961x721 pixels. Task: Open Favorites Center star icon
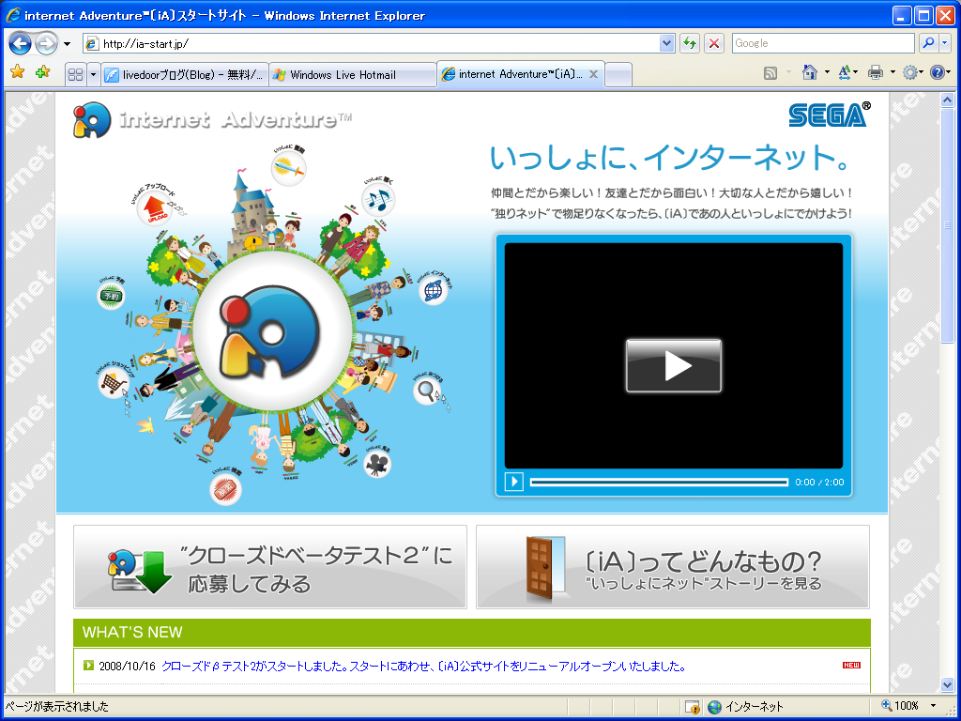(18, 72)
